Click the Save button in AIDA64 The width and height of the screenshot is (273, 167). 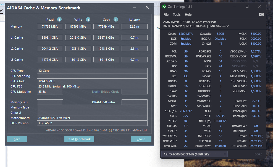click(x=17, y=139)
